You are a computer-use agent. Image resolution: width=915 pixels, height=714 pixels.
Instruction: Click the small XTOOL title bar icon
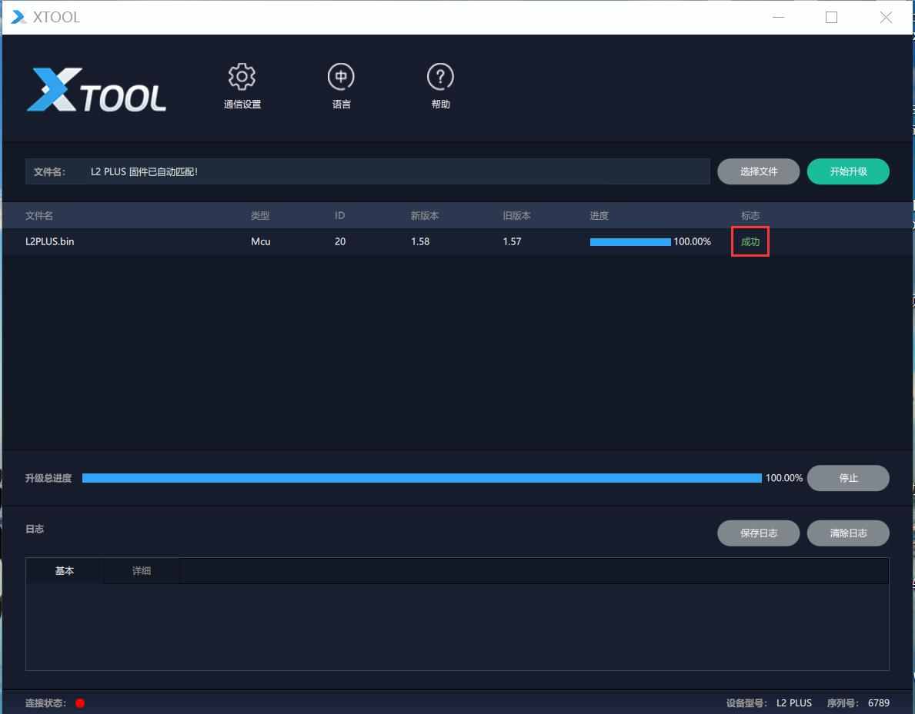[18, 17]
